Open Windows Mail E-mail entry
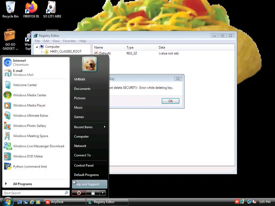Image resolution: width=275 pixels, height=206 pixels. tap(36, 73)
